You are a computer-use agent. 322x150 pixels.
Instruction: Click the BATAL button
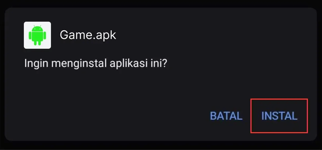point(226,116)
